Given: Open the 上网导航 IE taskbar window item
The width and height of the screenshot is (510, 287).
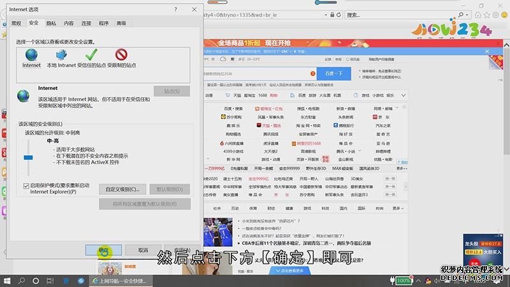Looking at the screenshot, I should tap(120, 281).
